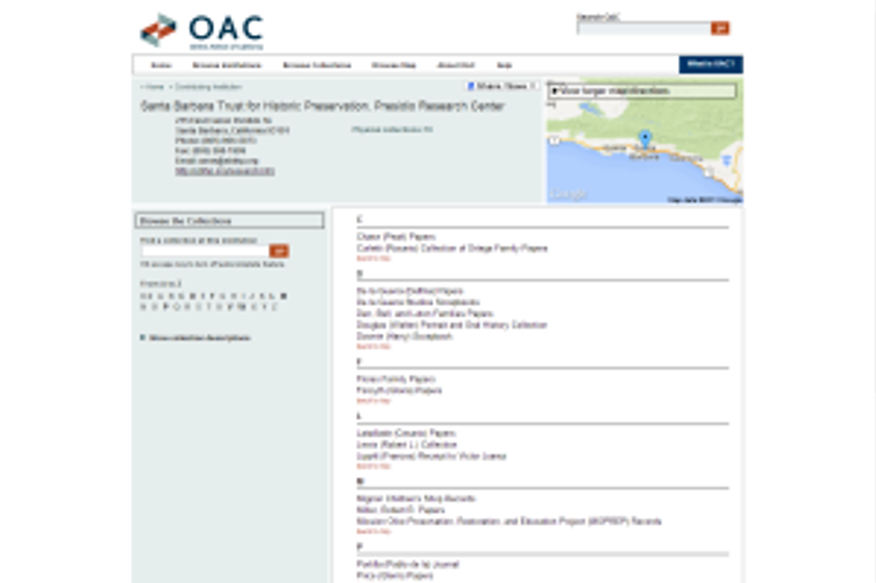This screenshot has width=876, height=583.
Task: Open Lugo (Francisco) Receipt to Victor Juarez
Action: (x=431, y=456)
